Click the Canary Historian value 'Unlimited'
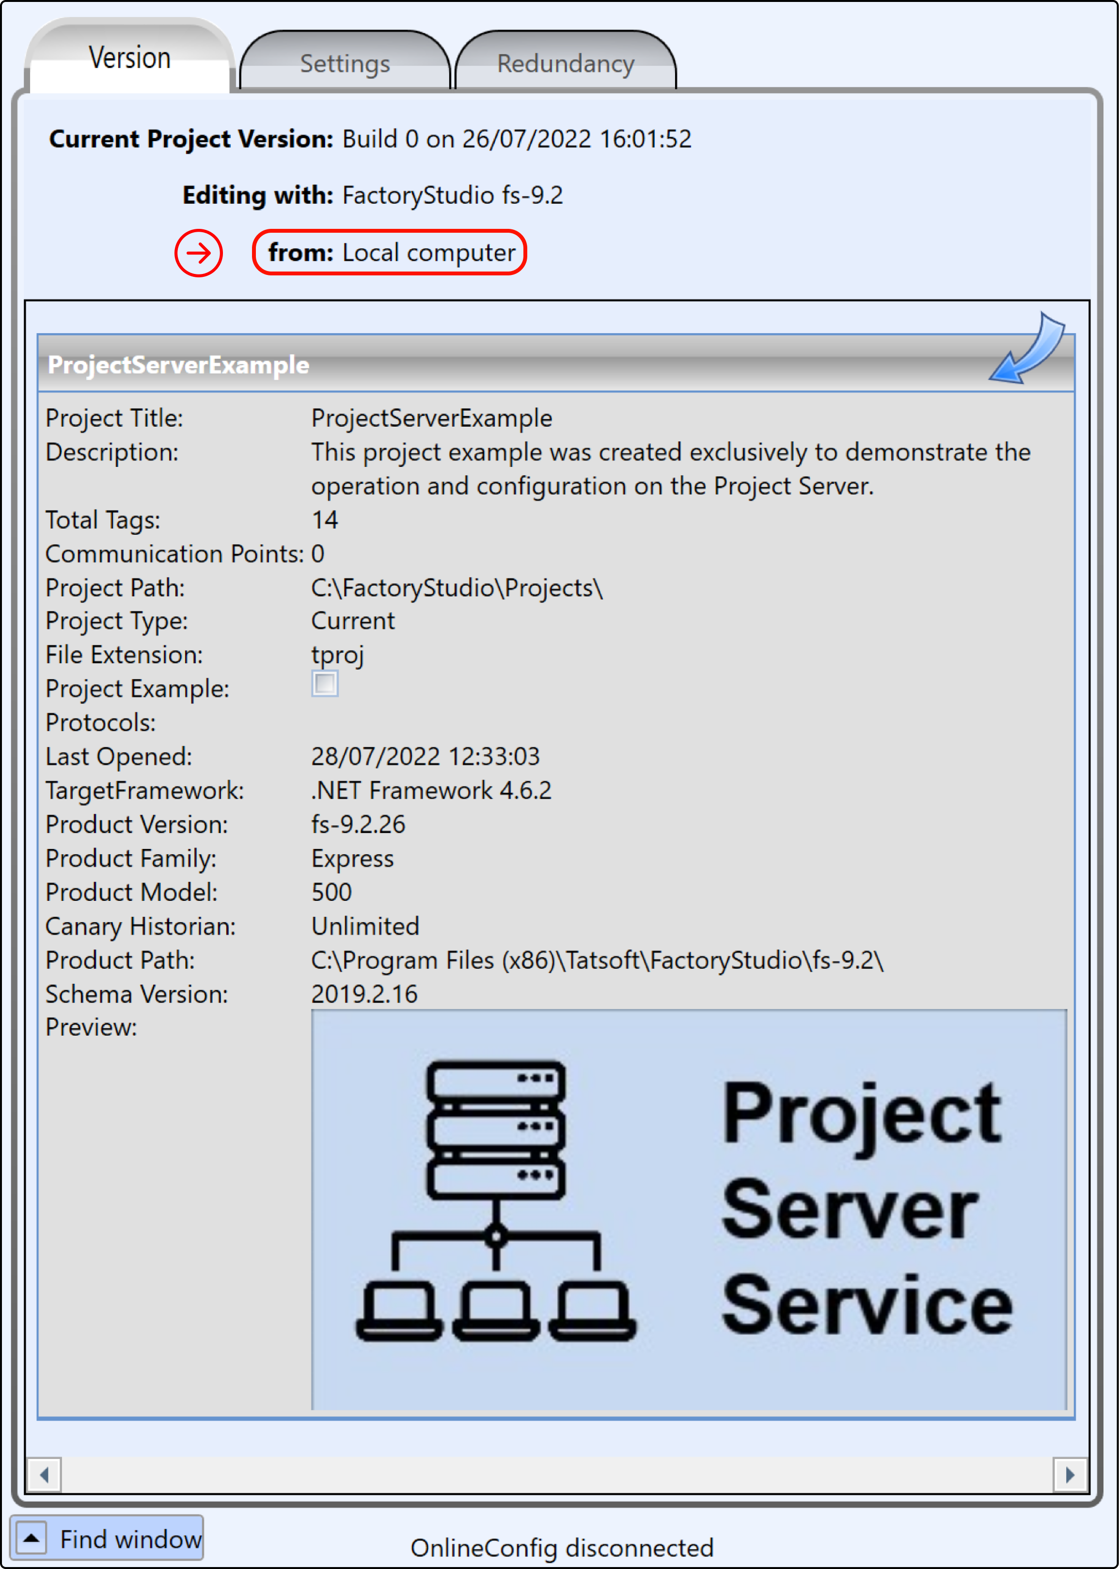The height and width of the screenshot is (1569, 1119). (365, 926)
